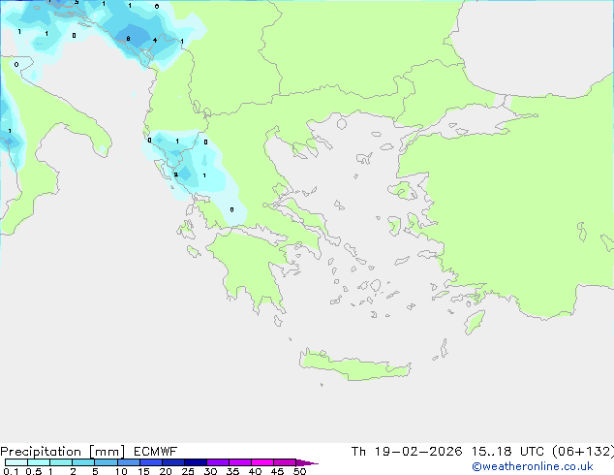Click the island of Rhodes on the map

(475, 322)
